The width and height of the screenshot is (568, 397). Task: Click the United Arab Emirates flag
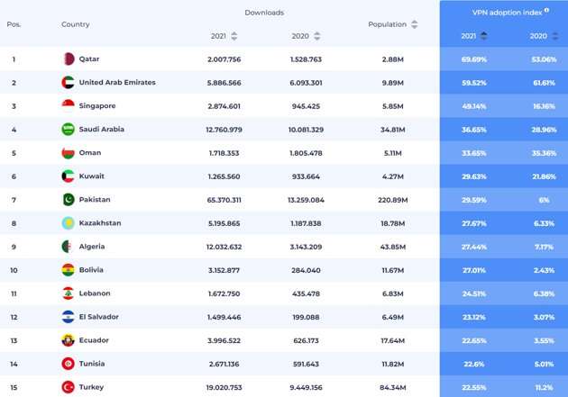coord(68,83)
